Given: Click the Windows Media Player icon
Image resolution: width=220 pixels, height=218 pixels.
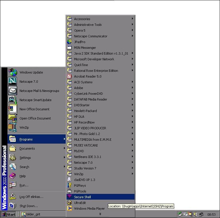Looking at the screenshot, I should [x=69, y=208].
